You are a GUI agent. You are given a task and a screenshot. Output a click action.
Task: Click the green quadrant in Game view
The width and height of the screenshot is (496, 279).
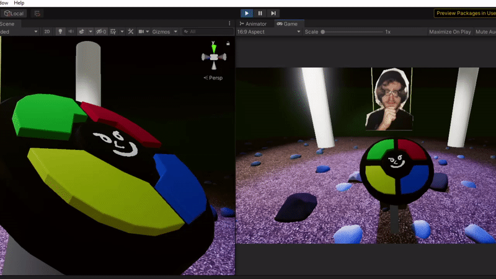[380, 150]
